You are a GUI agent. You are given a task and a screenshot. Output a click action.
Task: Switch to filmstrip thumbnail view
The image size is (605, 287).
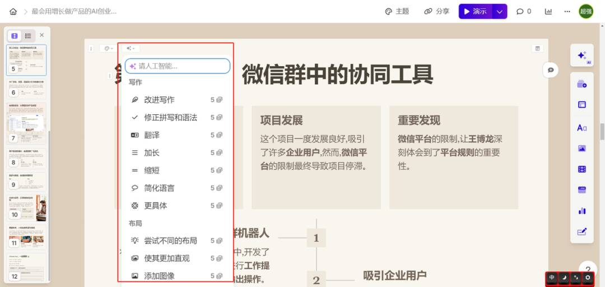pos(15,36)
